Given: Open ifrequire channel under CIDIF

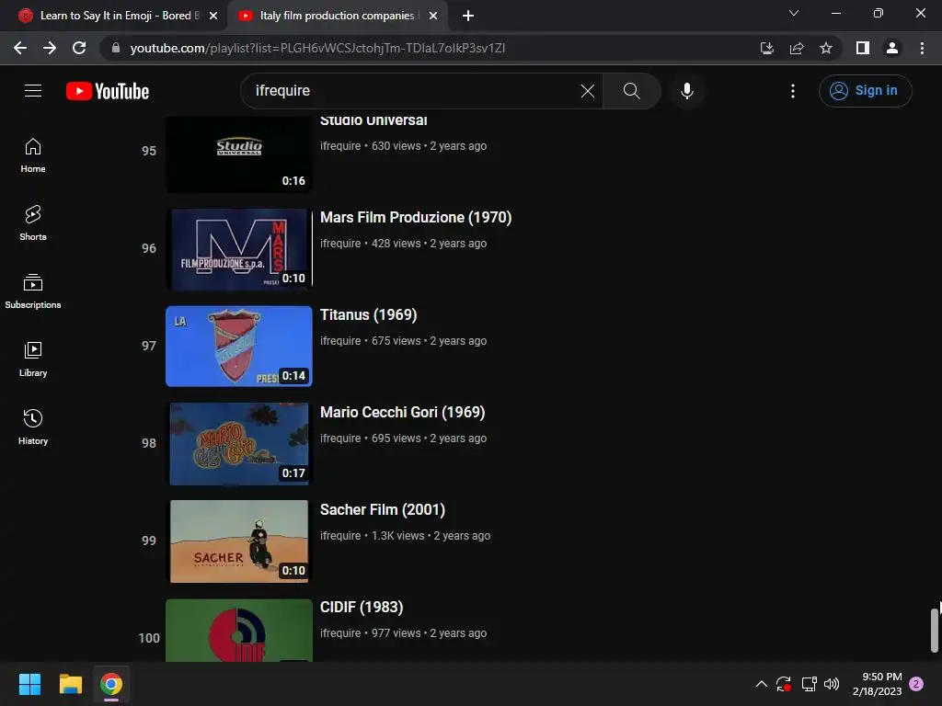Looking at the screenshot, I should pyautogui.click(x=340, y=632).
